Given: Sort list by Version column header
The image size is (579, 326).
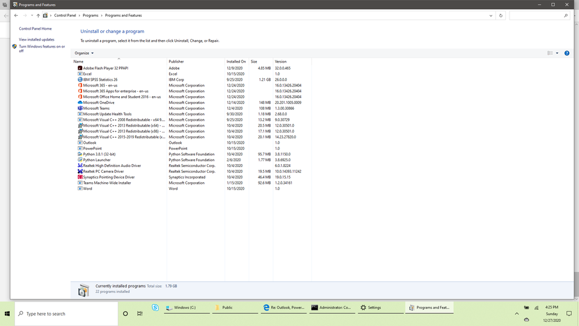Looking at the screenshot, I should click(292, 61).
